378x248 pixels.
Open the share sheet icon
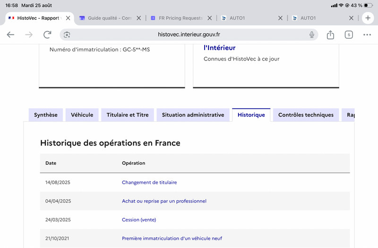(330, 34)
